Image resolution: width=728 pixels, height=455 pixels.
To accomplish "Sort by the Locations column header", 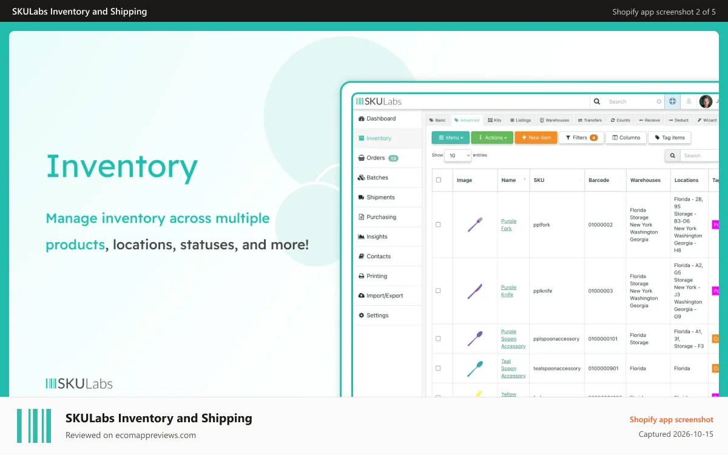I will 689,180.
